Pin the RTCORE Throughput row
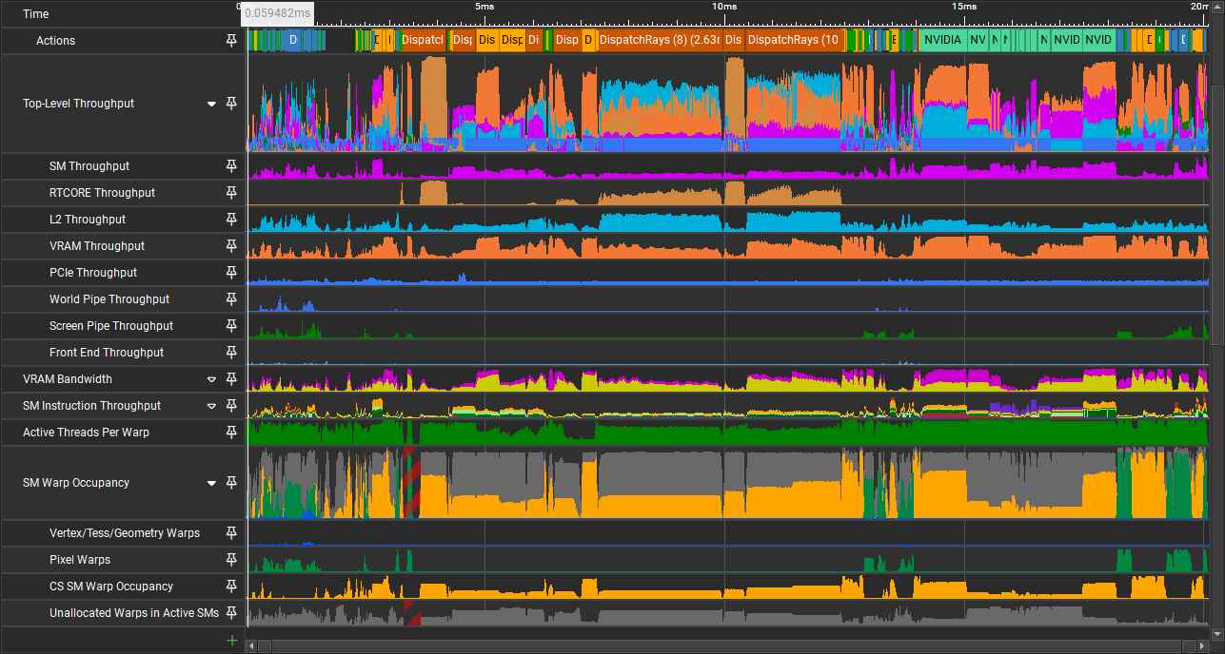This screenshot has height=654, width=1225. pyautogui.click(x=231, y=193)
